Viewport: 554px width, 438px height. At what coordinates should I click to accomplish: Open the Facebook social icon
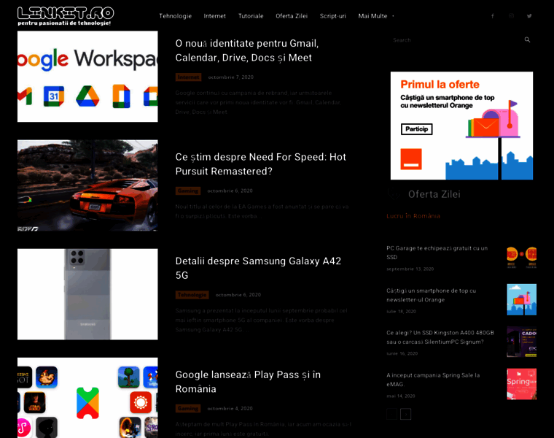[492, 16]
